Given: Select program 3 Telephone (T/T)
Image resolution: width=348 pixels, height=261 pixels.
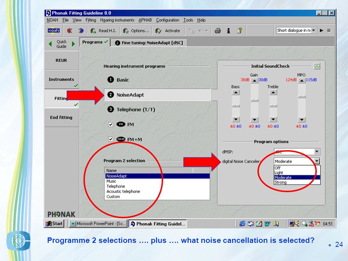Looking at the screenshot, I should point(131,109).
